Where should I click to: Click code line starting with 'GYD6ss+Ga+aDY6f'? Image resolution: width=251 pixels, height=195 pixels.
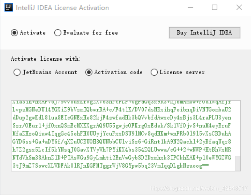tap(122, 142)
